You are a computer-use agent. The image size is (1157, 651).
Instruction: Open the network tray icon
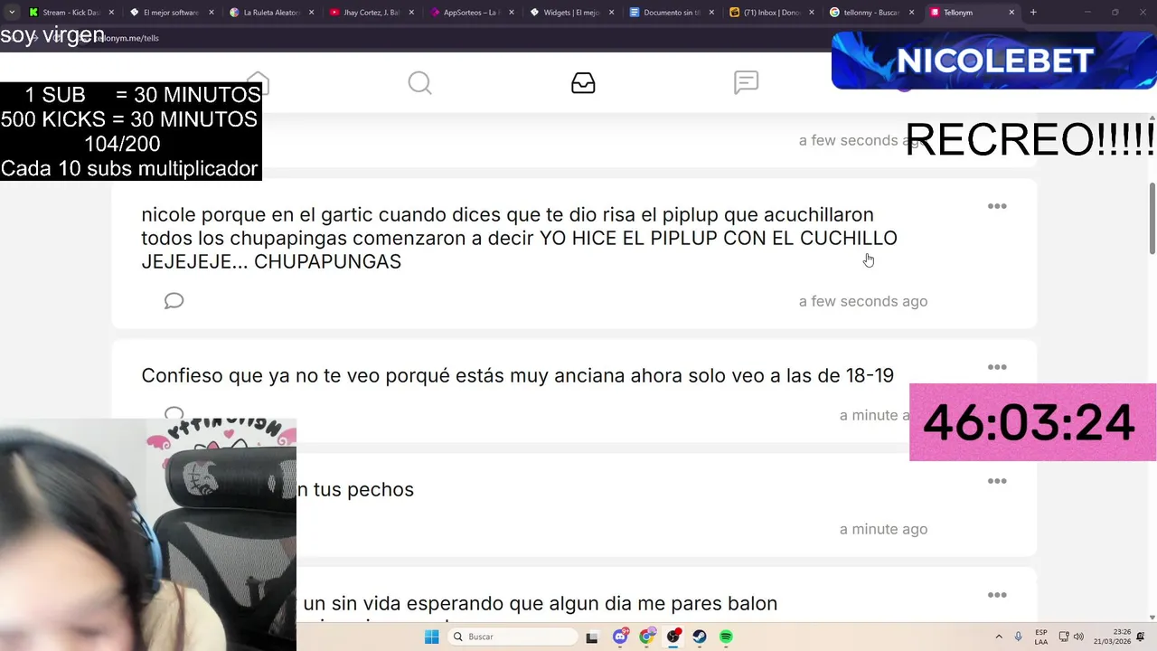click(x=1064, y=637)
